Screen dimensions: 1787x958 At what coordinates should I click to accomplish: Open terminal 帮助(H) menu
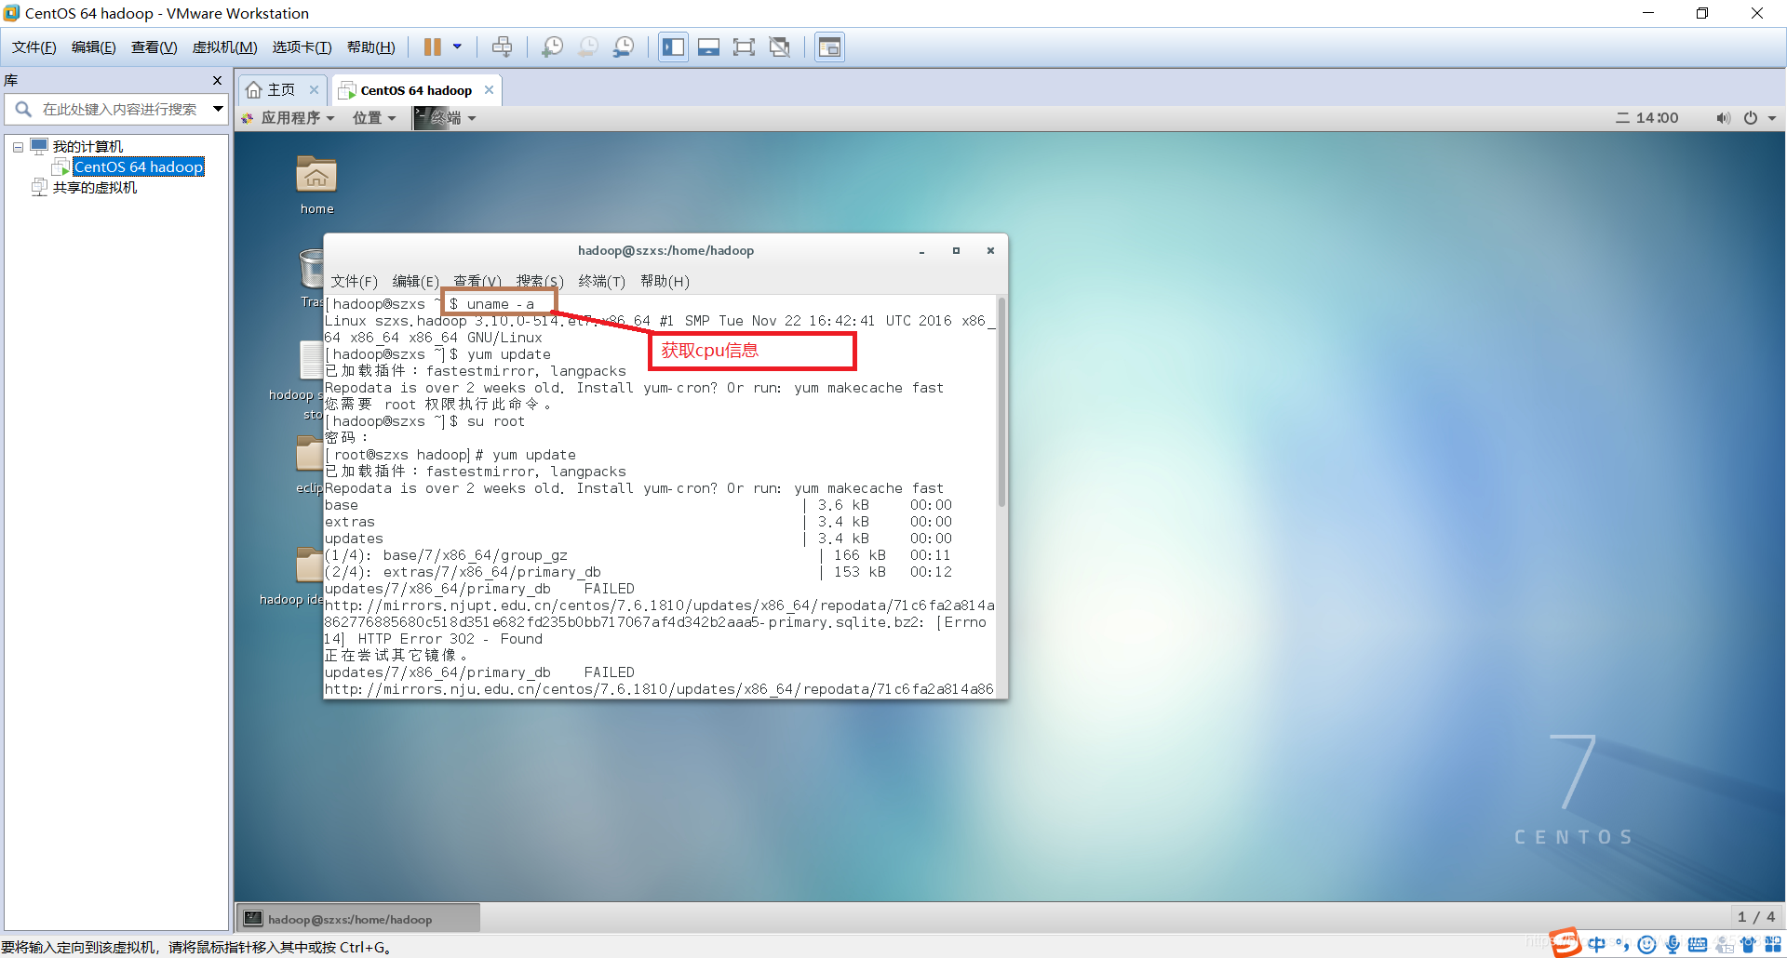tap(665, 281)
